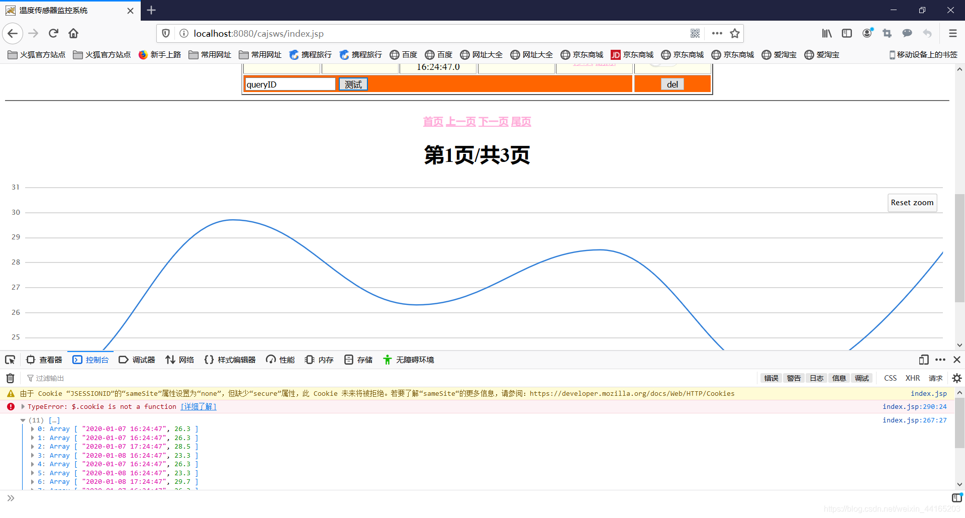Reload the page with refresh icon
Viewport: 965px width, 518px height.
pos(53,33)
